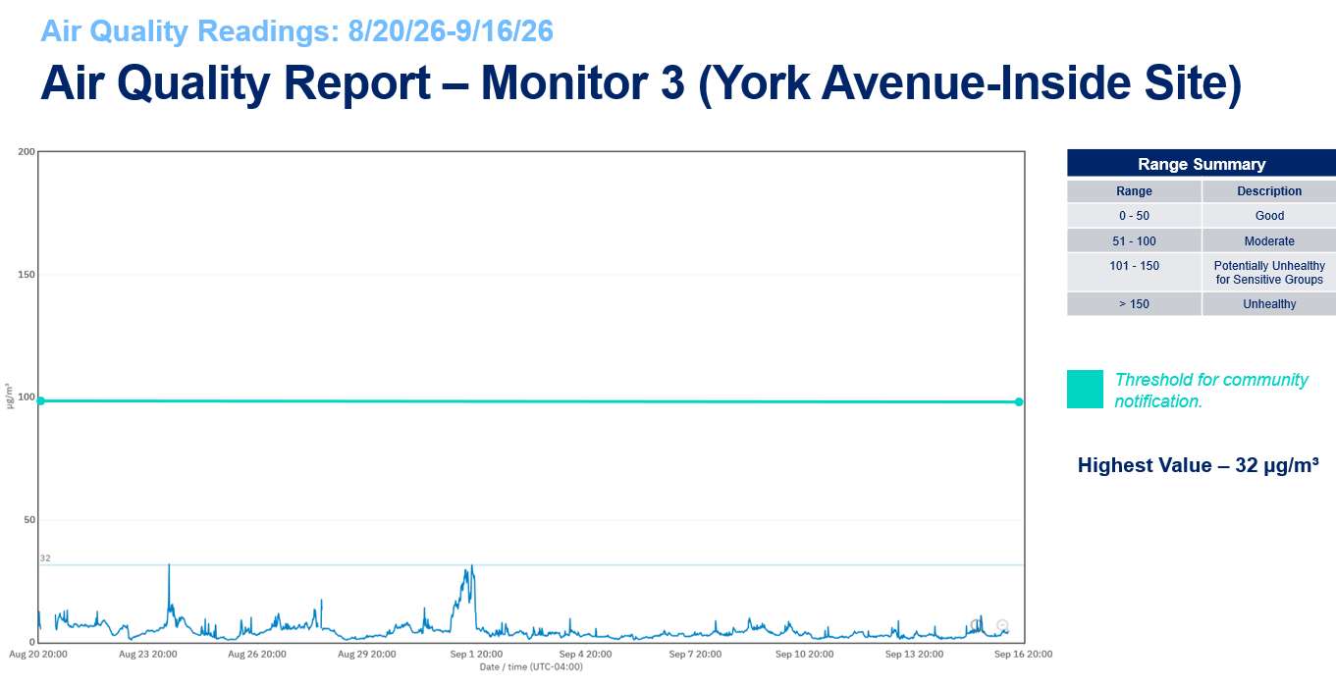Click the 'Sep 7 20:00' x-axis label
The width and height of the screenshot is (1336, 688).
[695, 654]
